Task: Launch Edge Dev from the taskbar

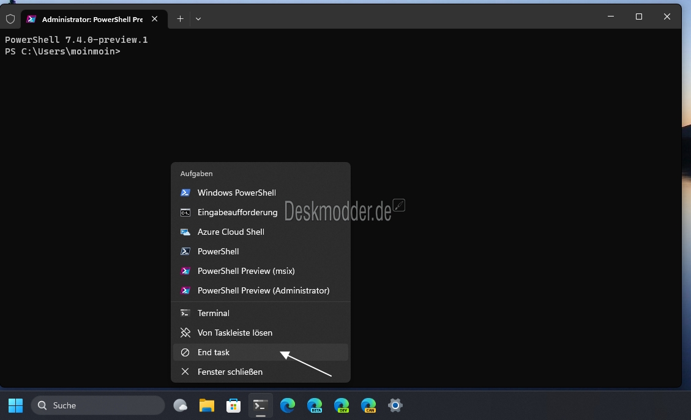Action: [x=342, y=405]
